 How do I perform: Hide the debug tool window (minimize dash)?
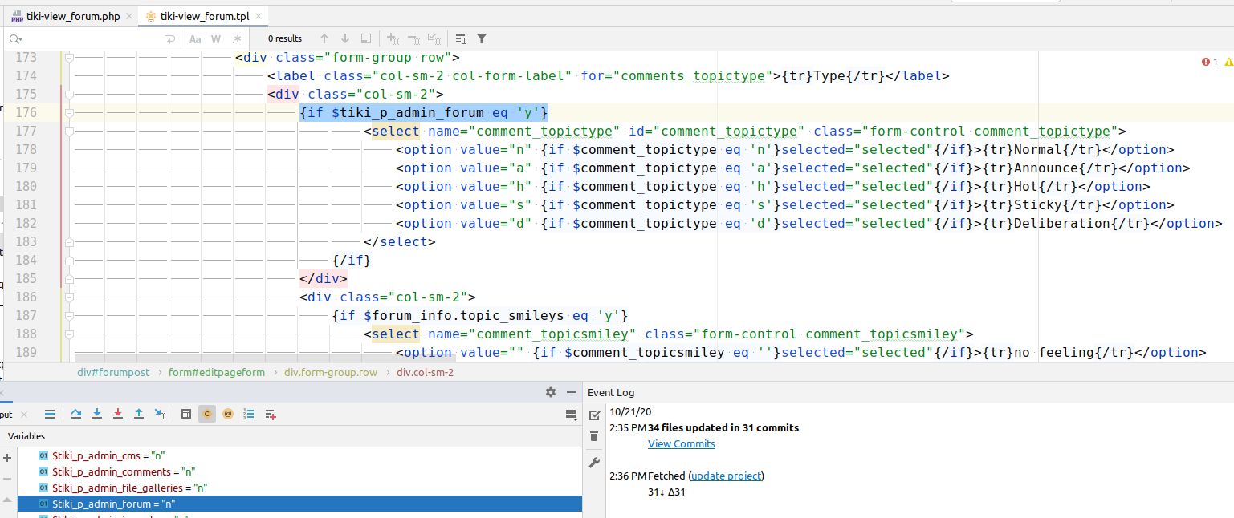tap(572, 392)
